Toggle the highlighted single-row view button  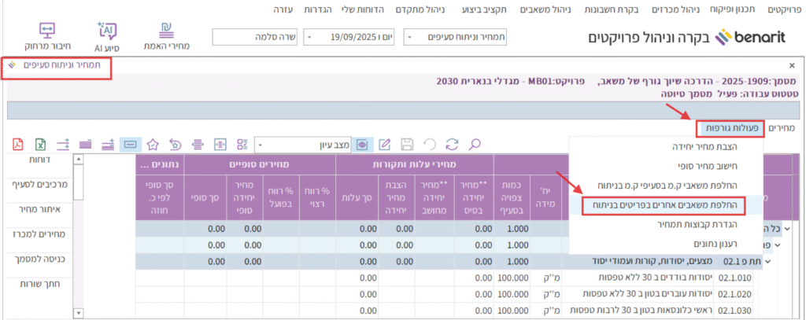(x=131, y=145)
